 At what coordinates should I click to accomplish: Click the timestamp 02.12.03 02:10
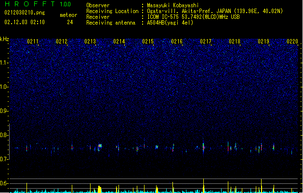[x=25, y=22]
